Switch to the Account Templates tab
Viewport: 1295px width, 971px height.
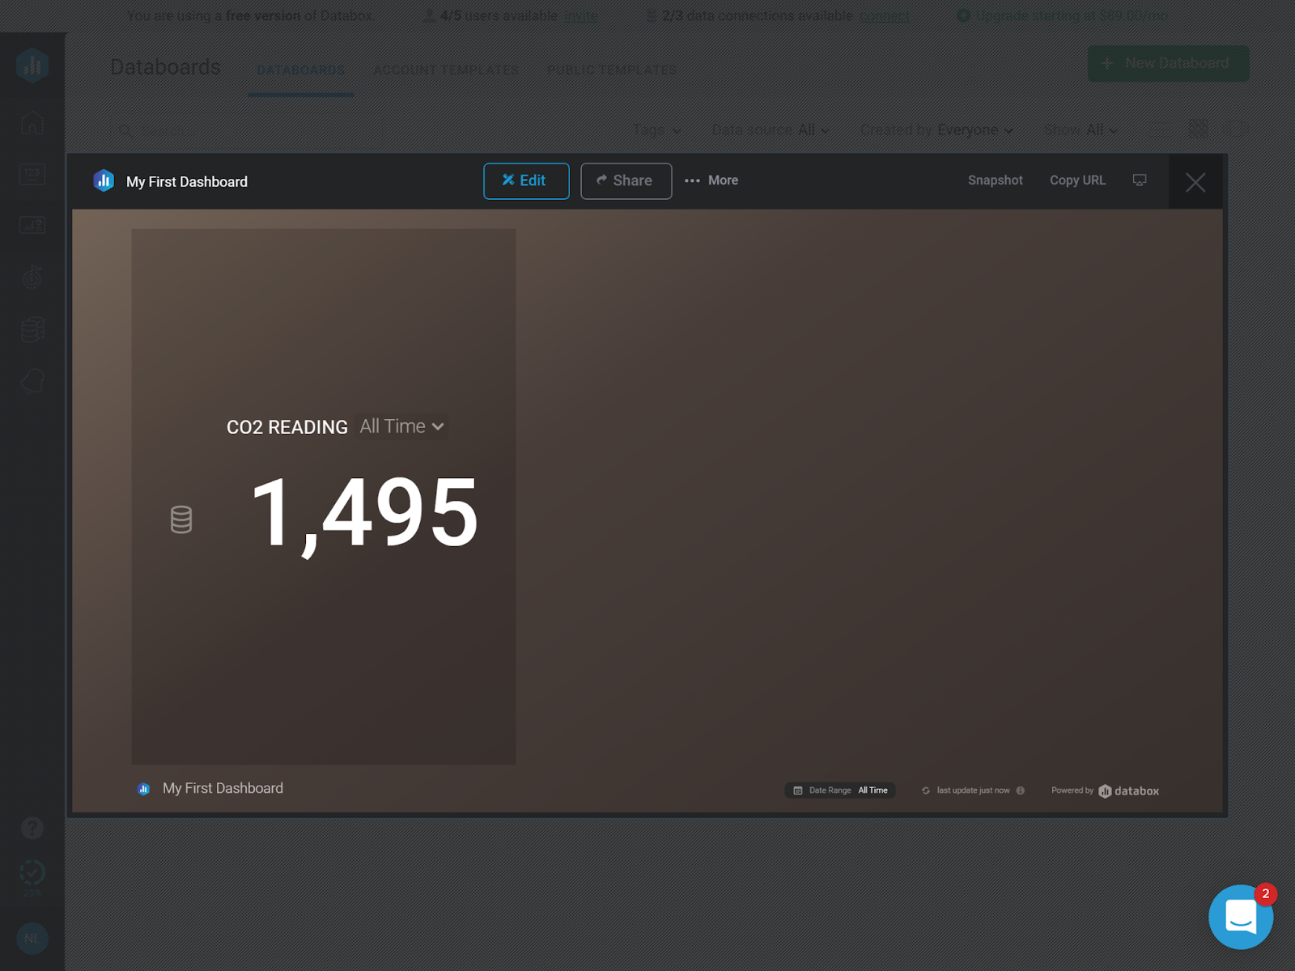(446, 70)
